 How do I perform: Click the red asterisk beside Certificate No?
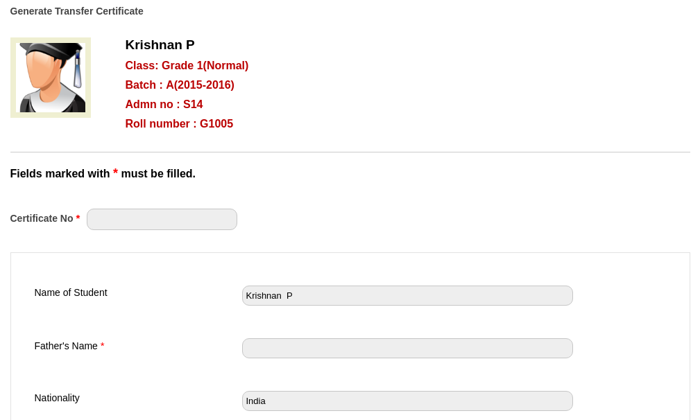coord(78,219)
